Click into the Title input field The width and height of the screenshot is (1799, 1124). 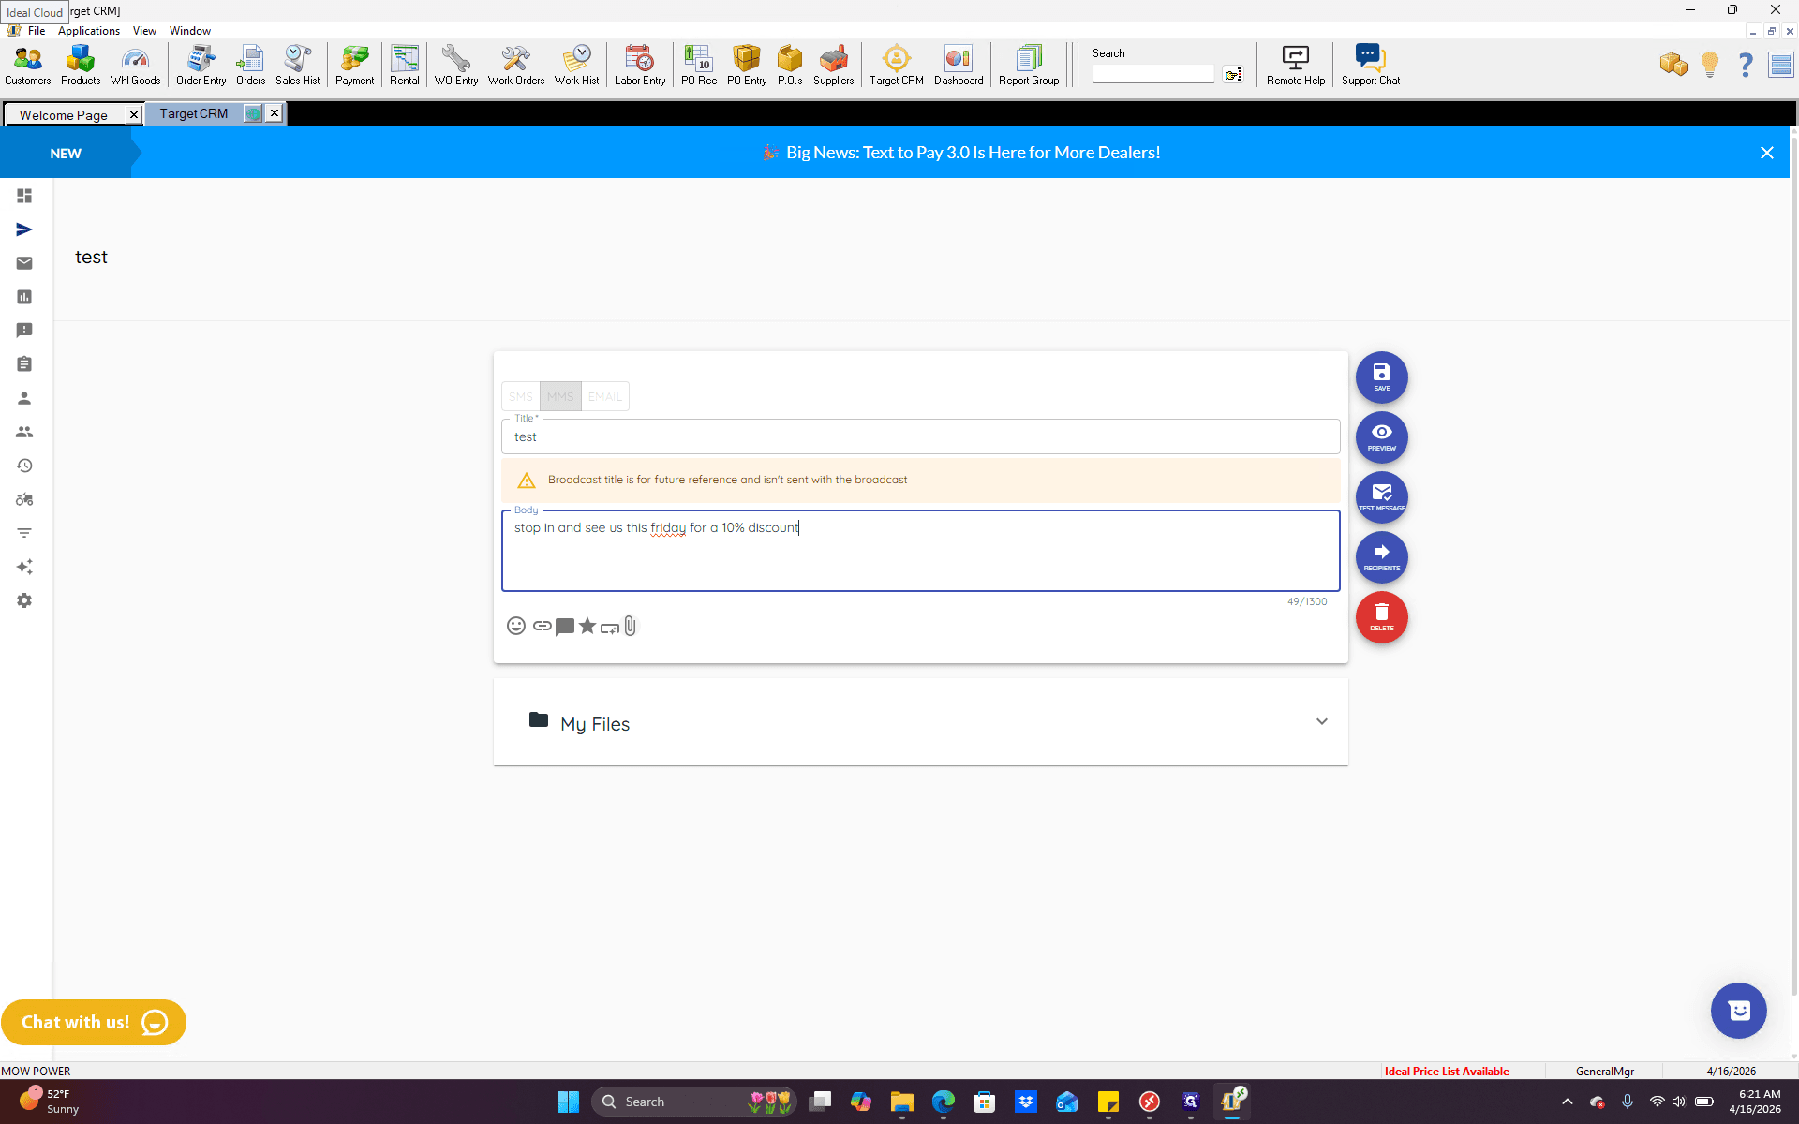click(920, 436)
